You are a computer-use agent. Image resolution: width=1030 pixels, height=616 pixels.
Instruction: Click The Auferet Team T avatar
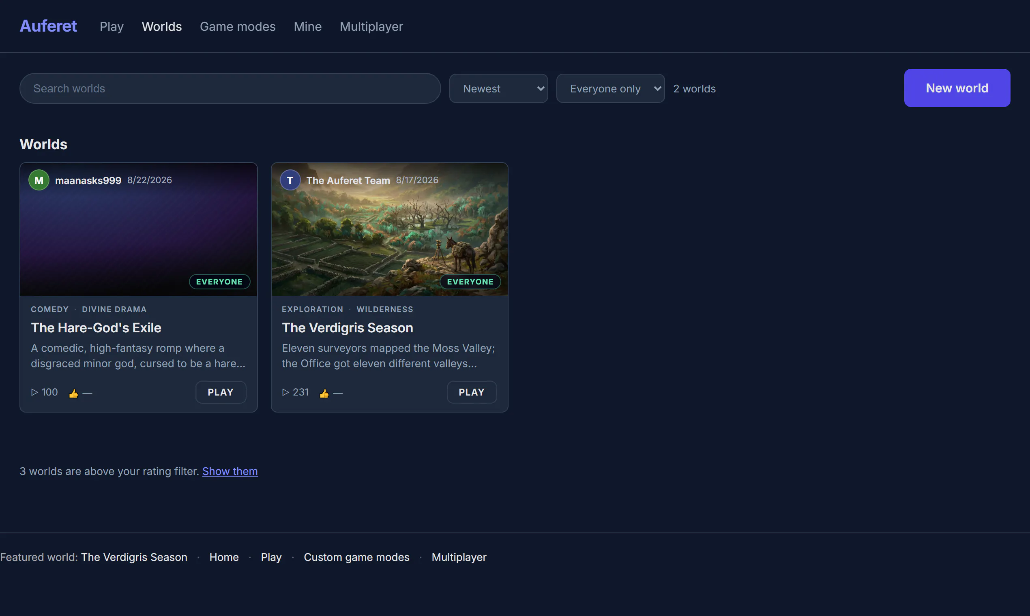[290, 180]
